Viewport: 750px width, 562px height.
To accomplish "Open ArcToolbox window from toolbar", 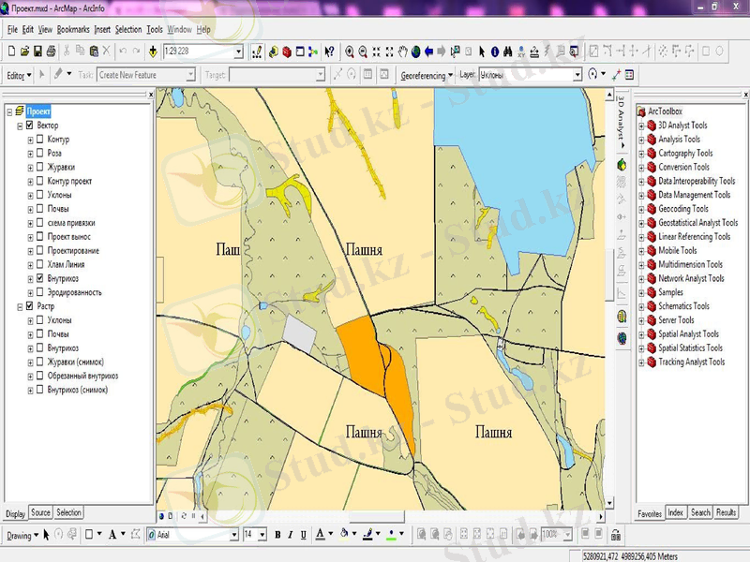I will click(286, 52).
